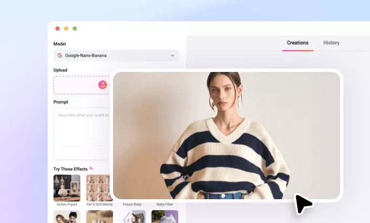Click the green maximize window button
The height and width of the screenshot is (223, 370).
click(x=75, y=28)
